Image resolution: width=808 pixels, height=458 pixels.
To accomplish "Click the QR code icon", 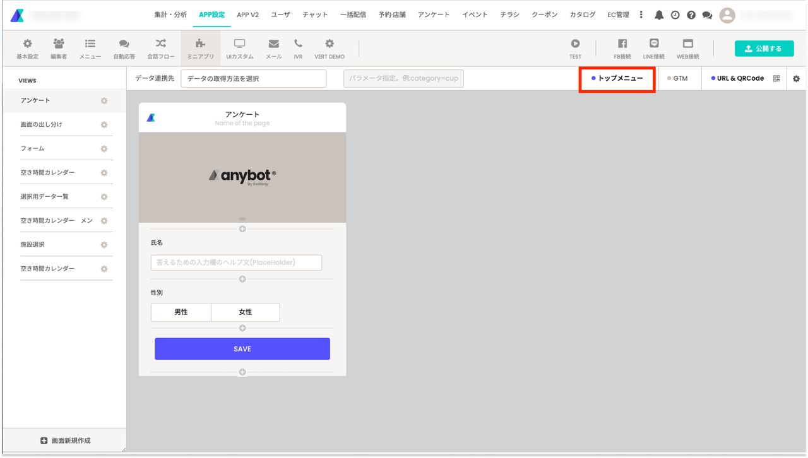I will pos(776,79).
